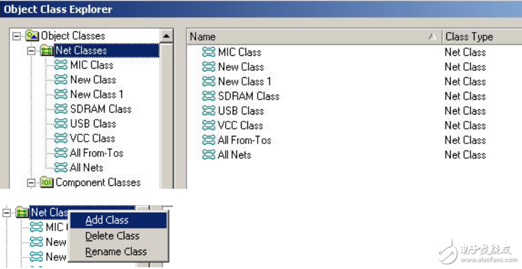This screenshot has width=522, height=269.
Task: Sort list by the Name column header
Action: click(x=308, y=37)
